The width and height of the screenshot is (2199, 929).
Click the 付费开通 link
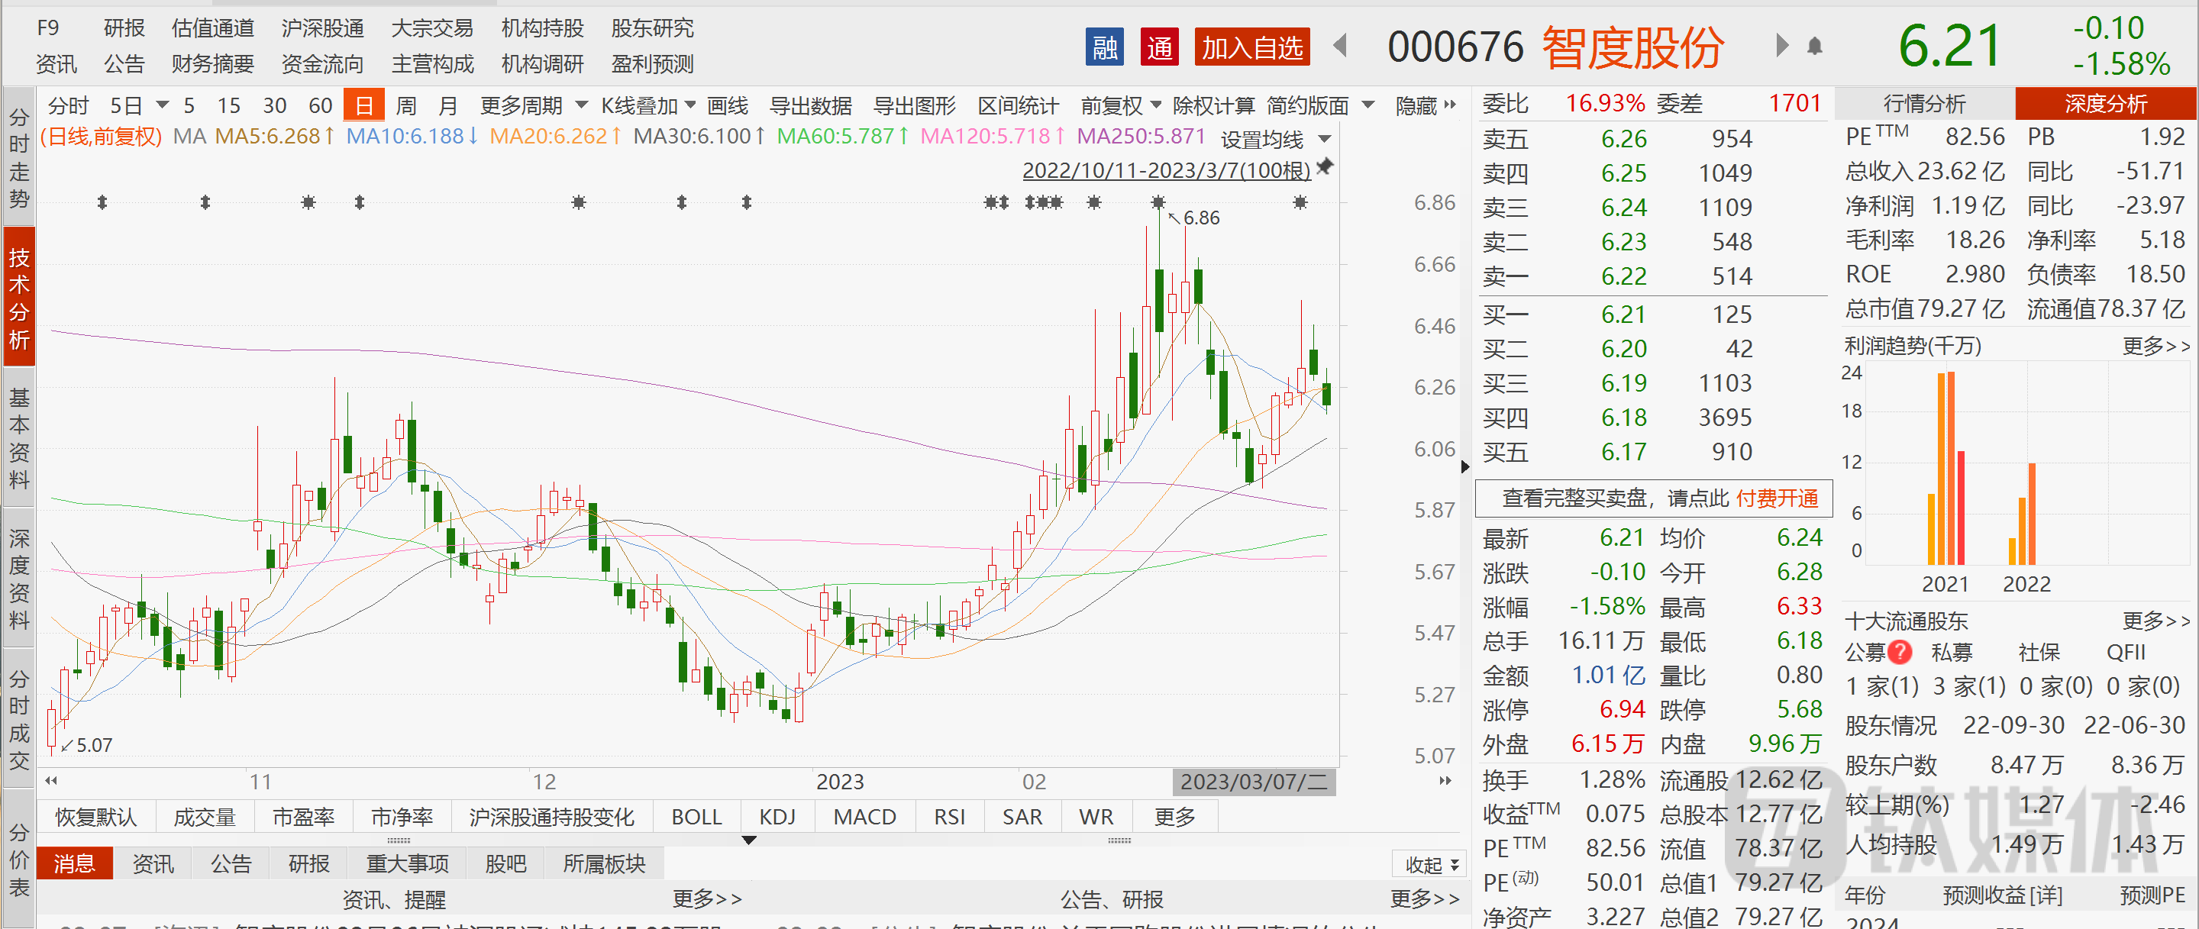click(x=1778, y=498)
